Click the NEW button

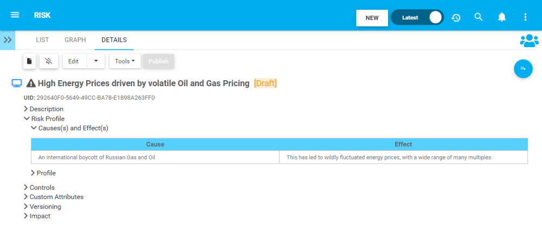coord(372,18)
